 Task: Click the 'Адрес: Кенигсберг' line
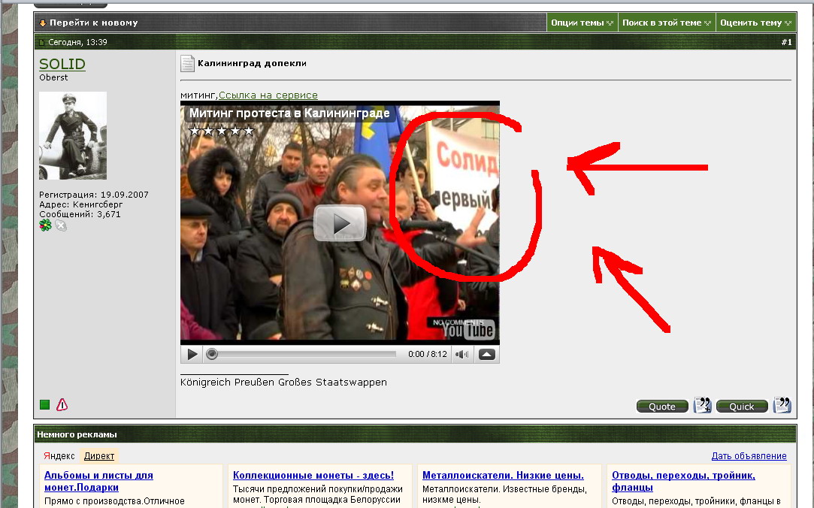(81, 204)
